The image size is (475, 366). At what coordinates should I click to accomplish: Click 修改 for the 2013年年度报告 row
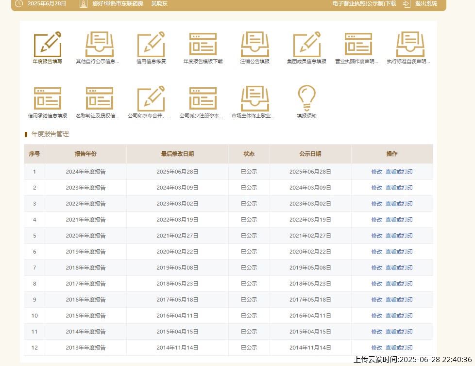(377, 348)
